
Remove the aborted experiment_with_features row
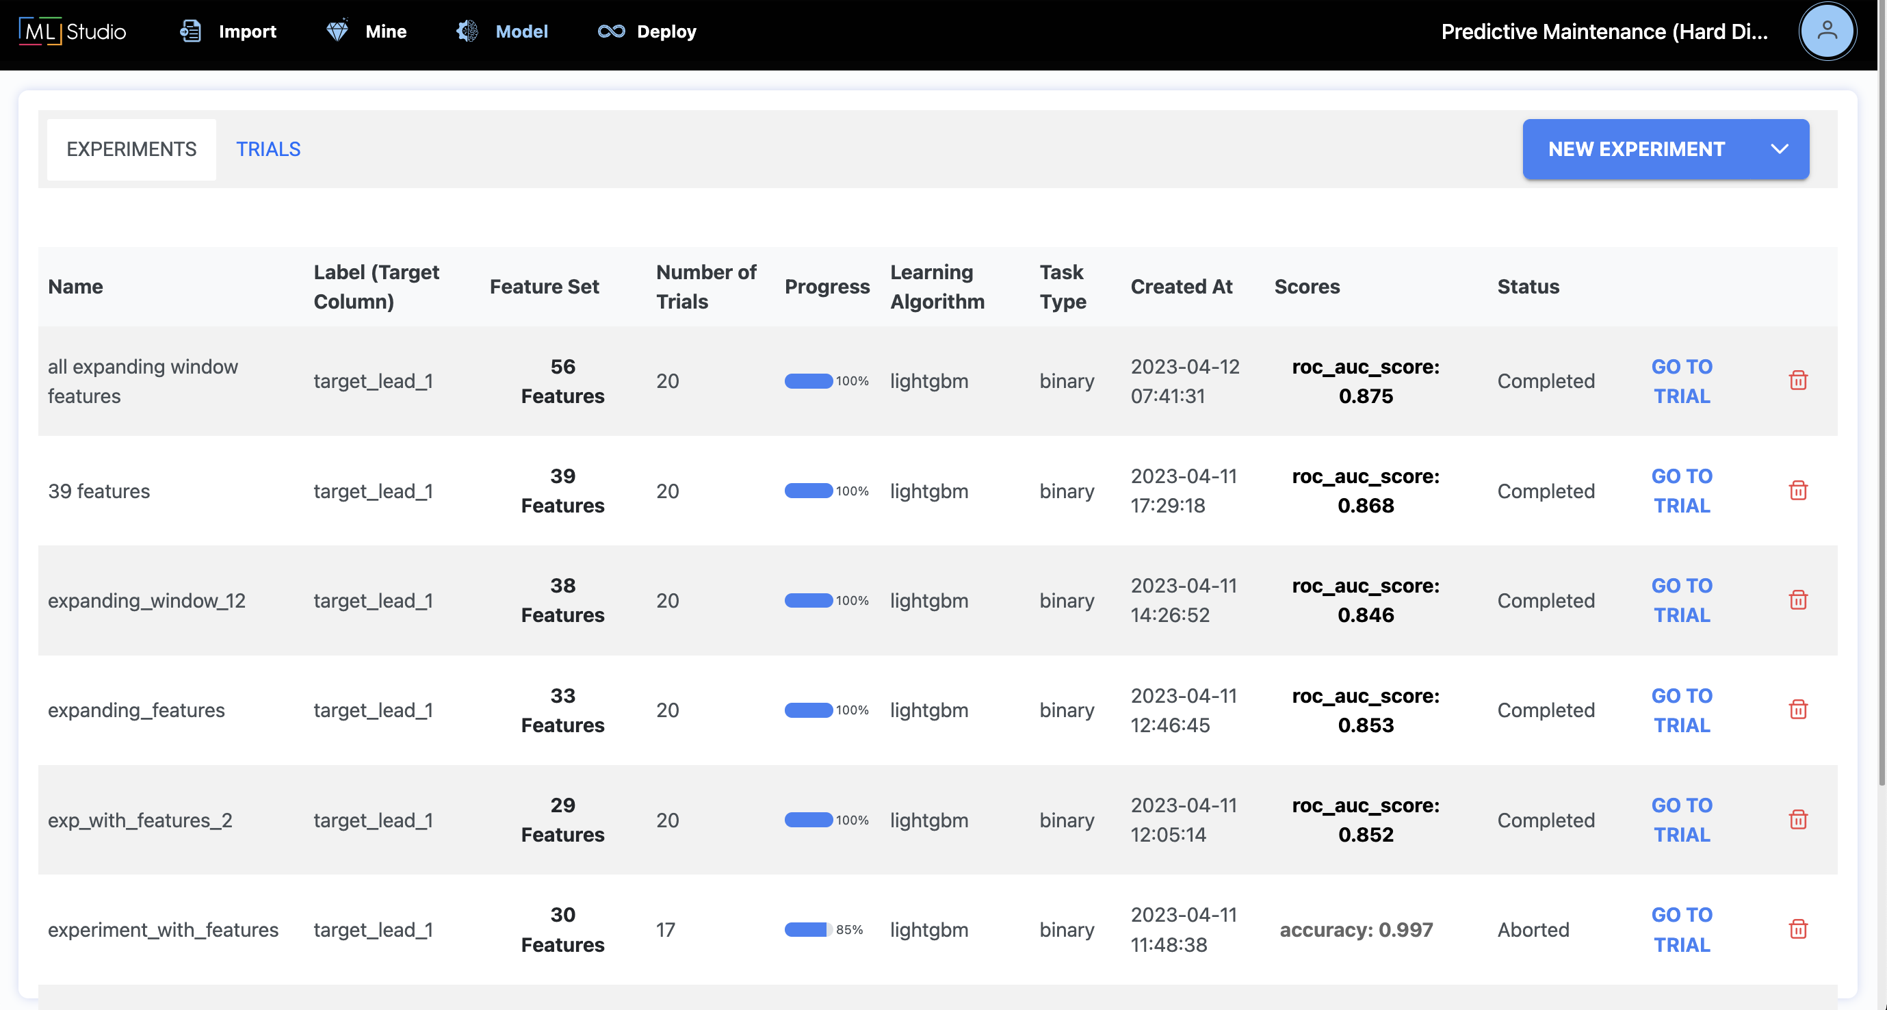[1797, 929]
